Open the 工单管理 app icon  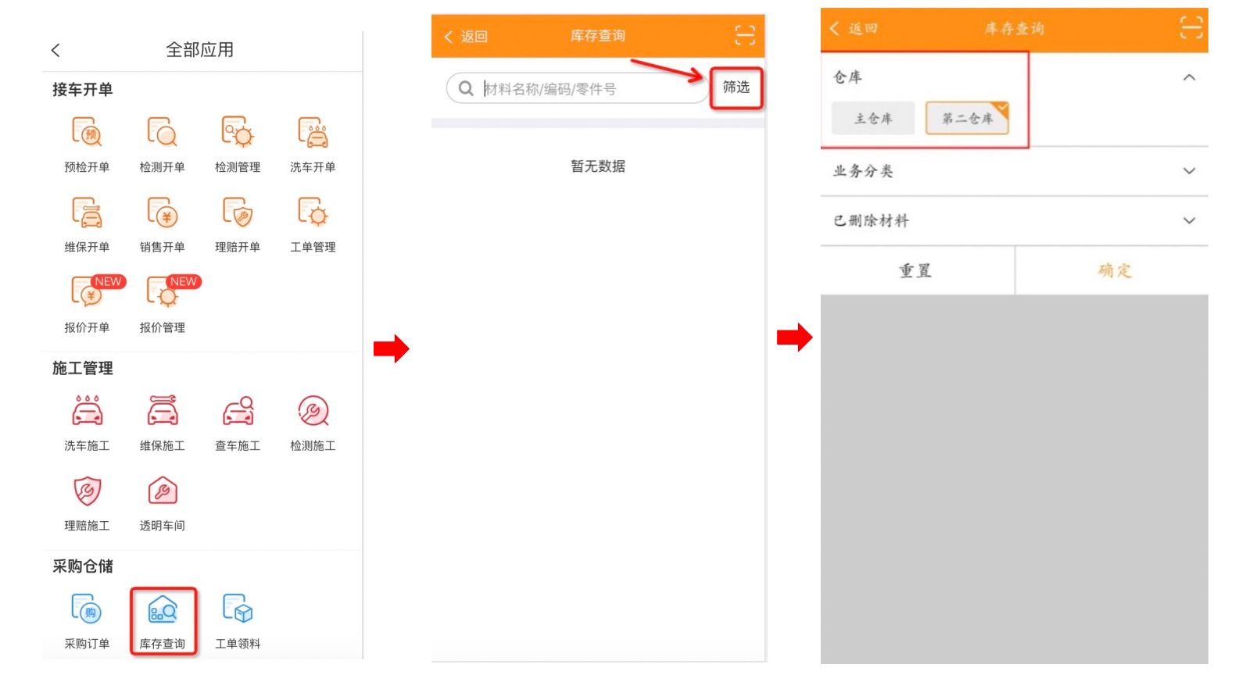pos(313,212)
